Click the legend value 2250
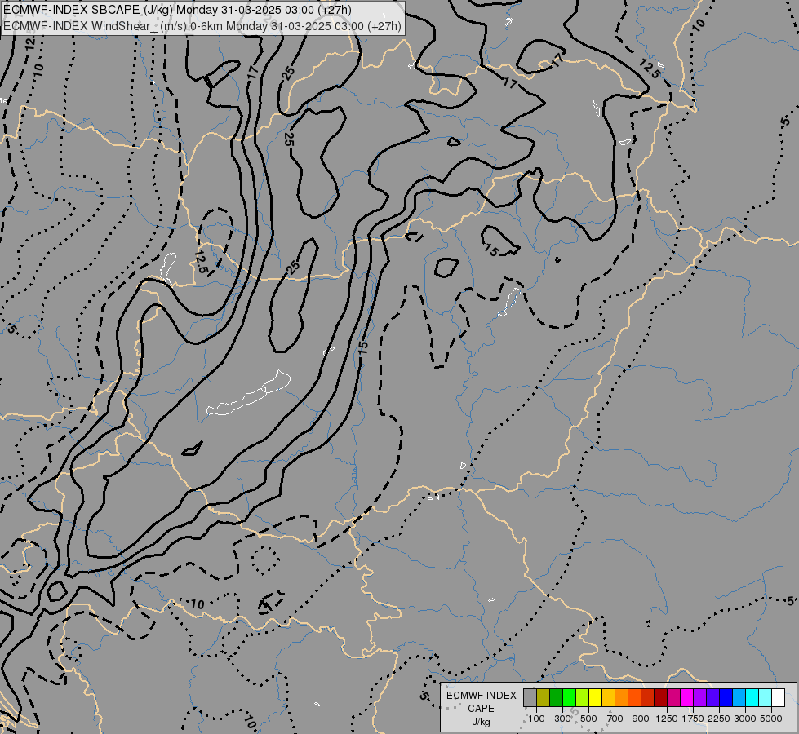799x734 pixels. coord(719,719)
